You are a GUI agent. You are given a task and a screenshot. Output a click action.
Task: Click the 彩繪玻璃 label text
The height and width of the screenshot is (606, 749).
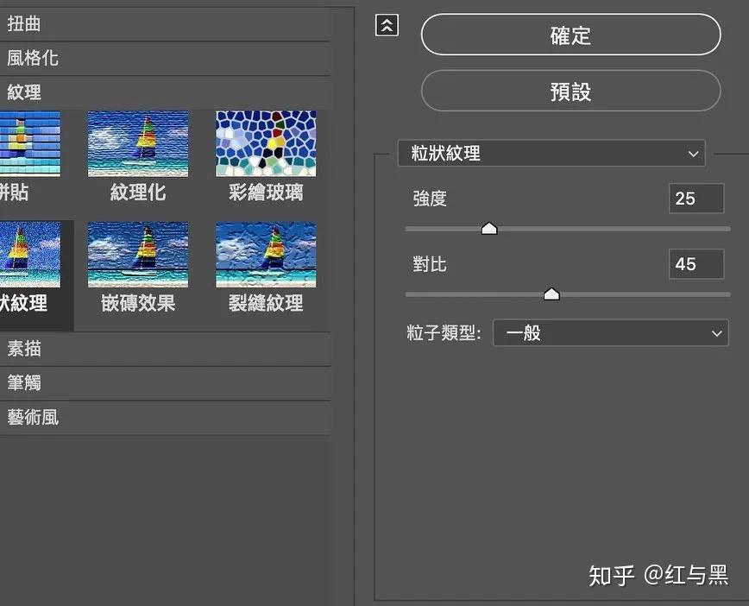tap(266, 193)
